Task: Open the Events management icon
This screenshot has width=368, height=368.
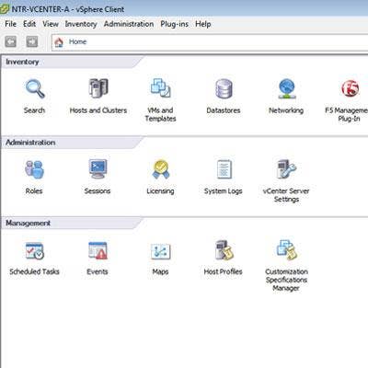Action: [x=98, y=250]
